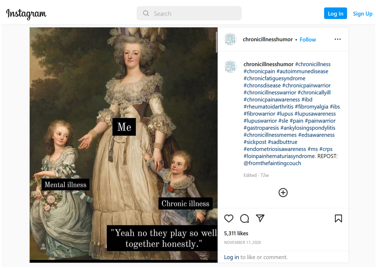Show tagged people icon on photo
The width and height of the screenshot is (376, 268).
pos(43,247)
